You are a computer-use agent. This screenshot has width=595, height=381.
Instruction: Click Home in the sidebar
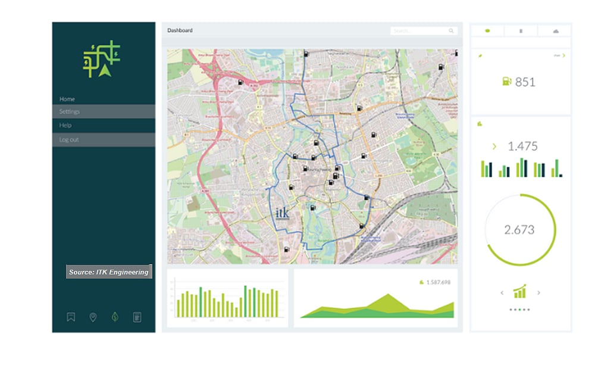click(x=67, y=99)
